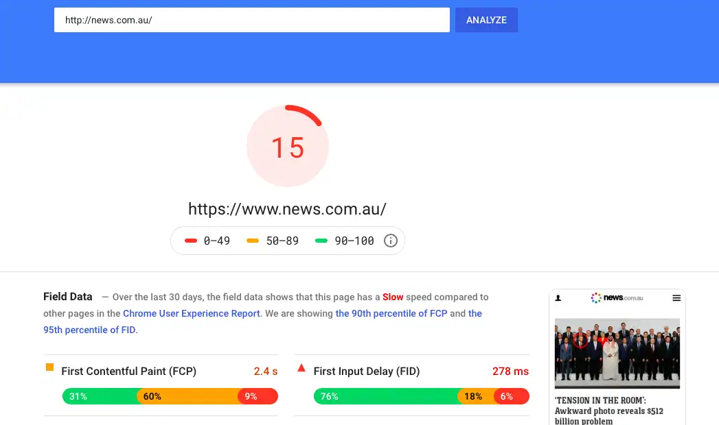Click the group photo thumbnail in the preview
The image size is (719, 425).
tap(617, 353)
